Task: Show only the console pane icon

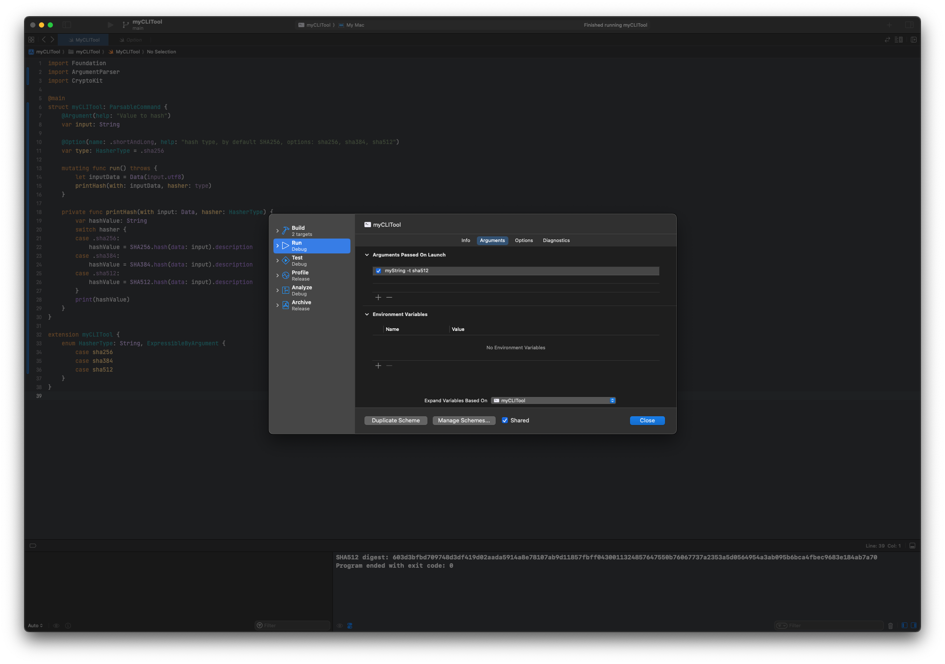Action: 913,625
